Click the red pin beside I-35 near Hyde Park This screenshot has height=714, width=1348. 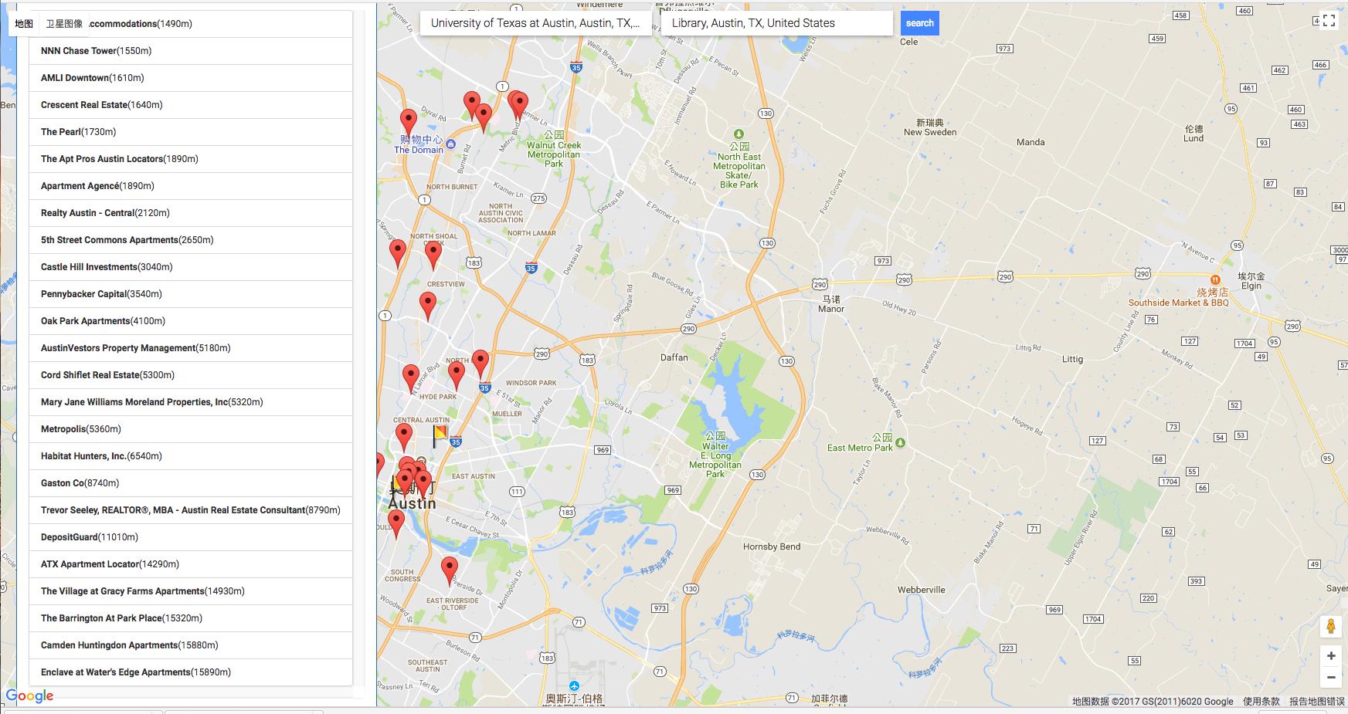(x=480, y=364)
